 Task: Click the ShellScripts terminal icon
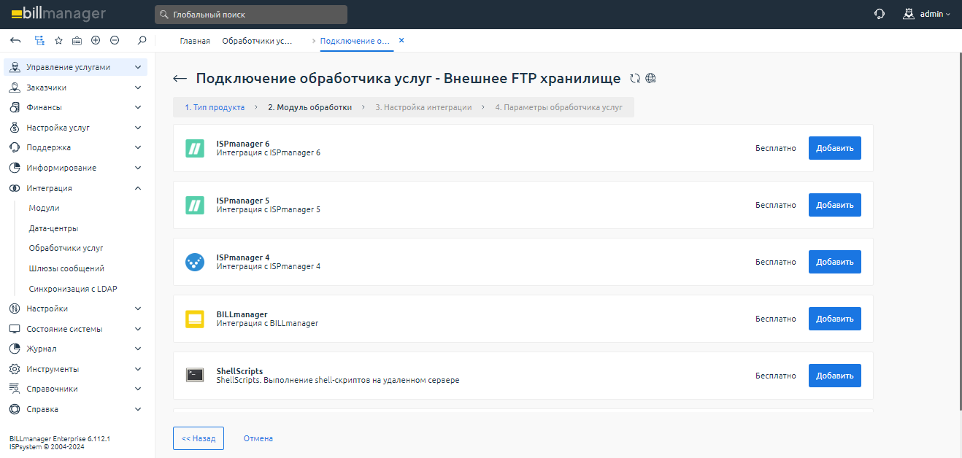click(x=194, y=376)
